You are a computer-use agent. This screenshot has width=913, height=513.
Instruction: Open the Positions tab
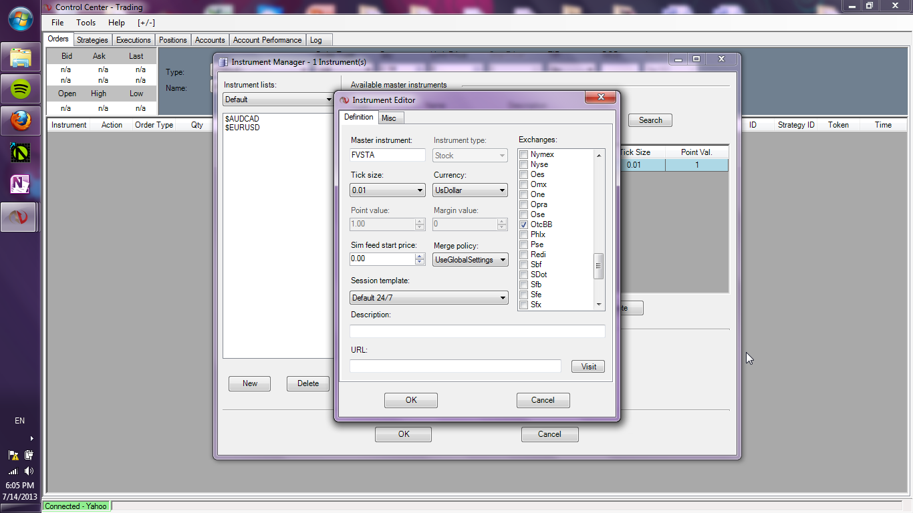[173, 40]
